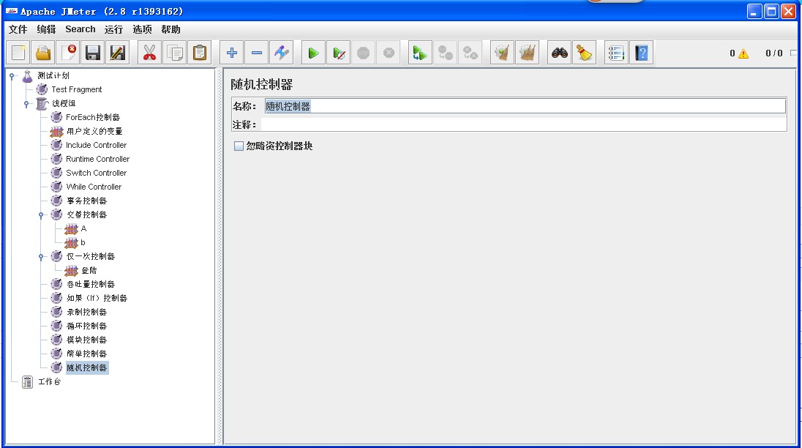The image size is (802, 448).
Task: Open the 运行 menu
Action: (x=113, y=29)
